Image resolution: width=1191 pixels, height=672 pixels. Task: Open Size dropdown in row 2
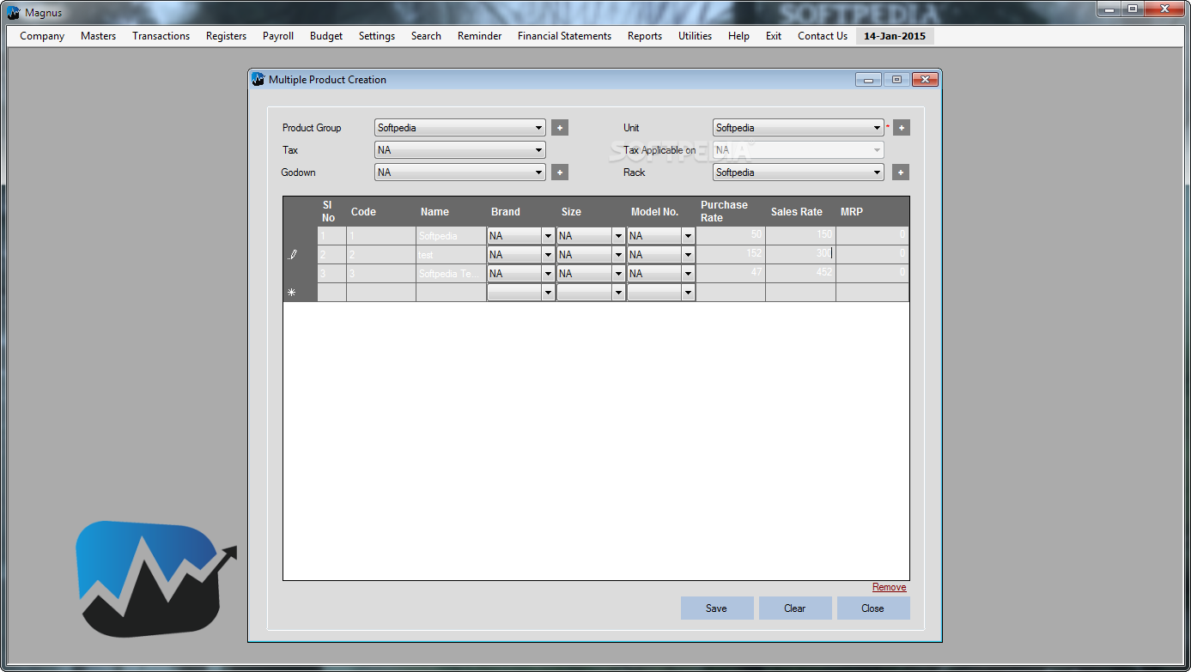pos(618,255)
